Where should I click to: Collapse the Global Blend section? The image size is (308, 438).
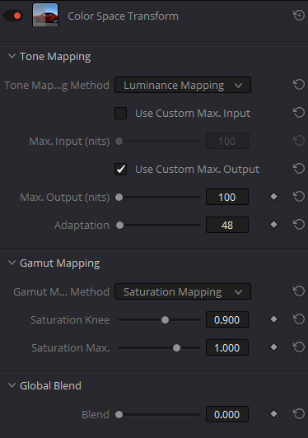(12, 385)
